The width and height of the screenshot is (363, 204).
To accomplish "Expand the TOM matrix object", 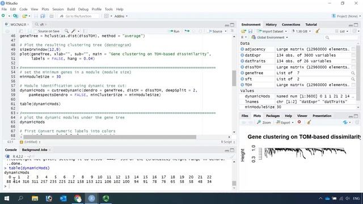I will click(242, 85).
